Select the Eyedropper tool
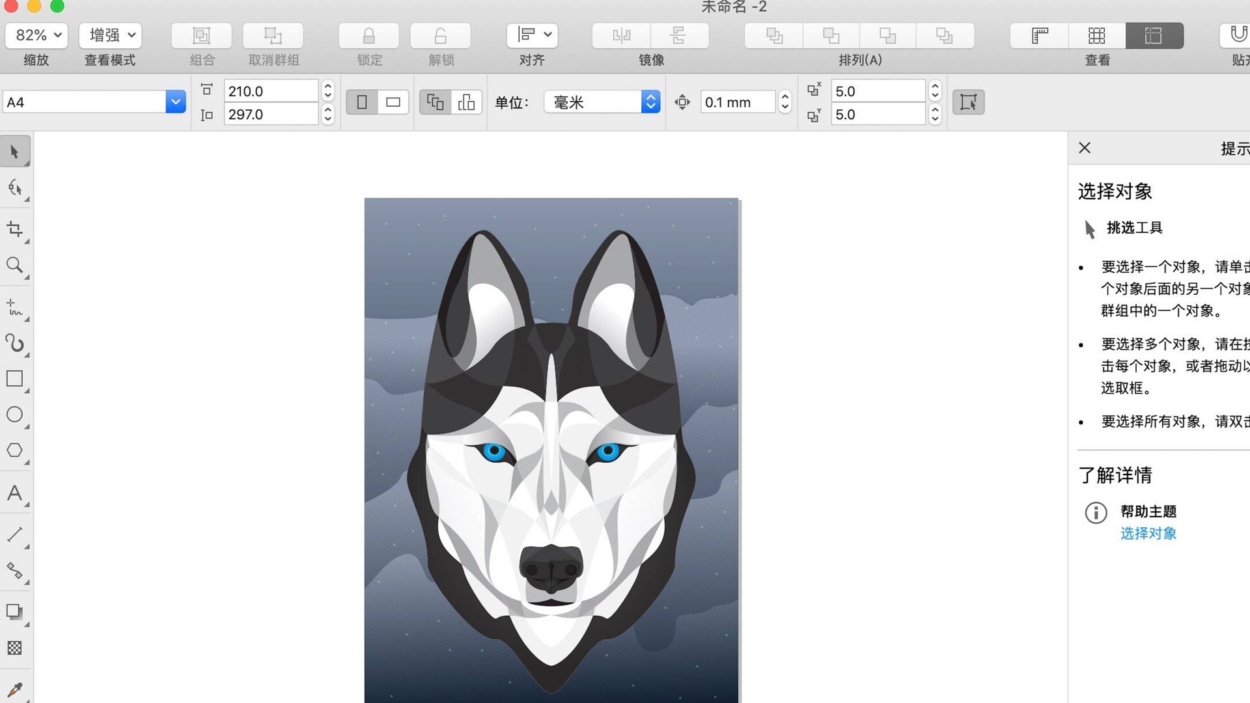Screen dimensions: 1250x703 (x=15, y=689)
